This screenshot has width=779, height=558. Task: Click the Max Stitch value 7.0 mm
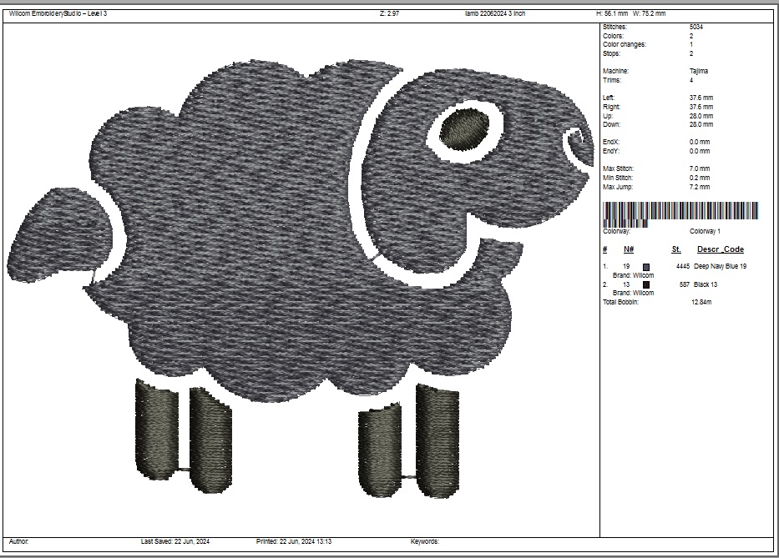click(x=700, y=169)
